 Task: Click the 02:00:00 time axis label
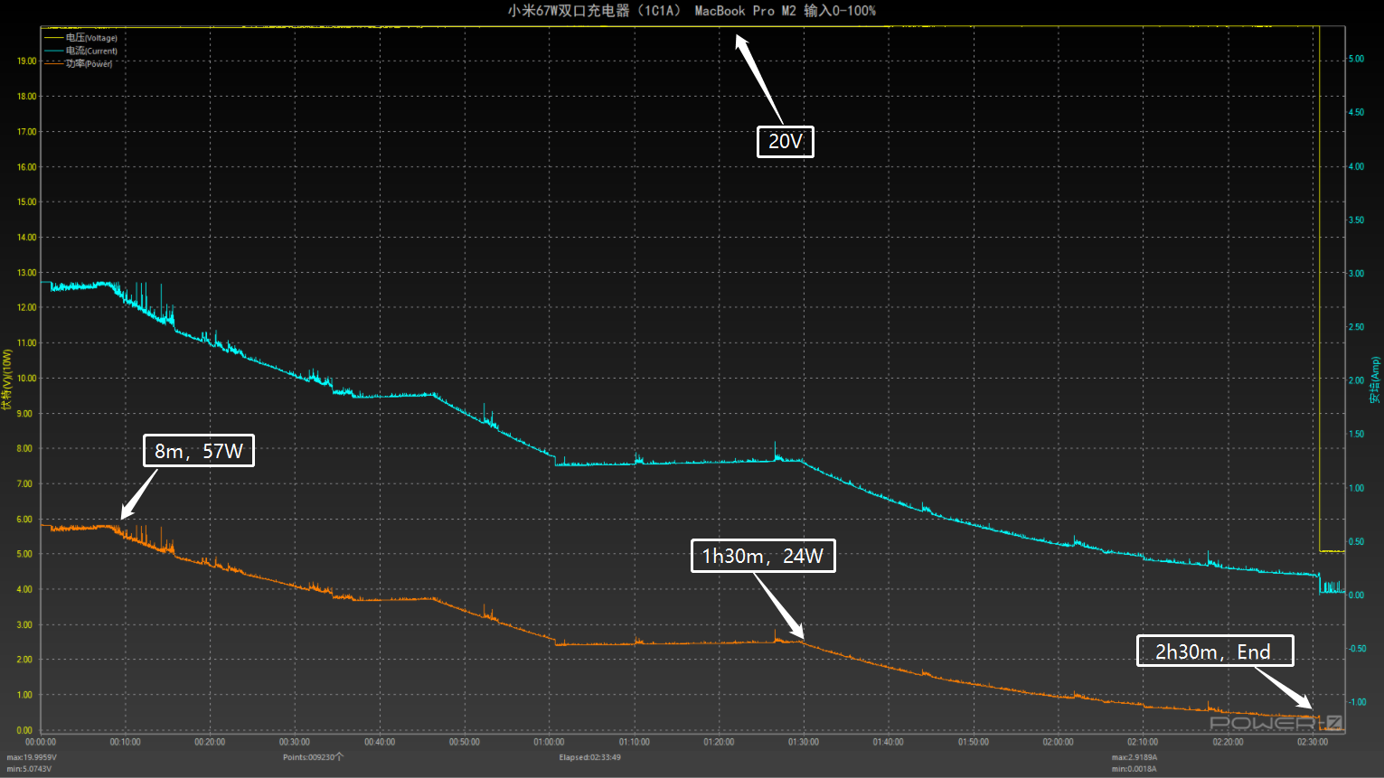pyautogui.click(x=1058, y=742)
